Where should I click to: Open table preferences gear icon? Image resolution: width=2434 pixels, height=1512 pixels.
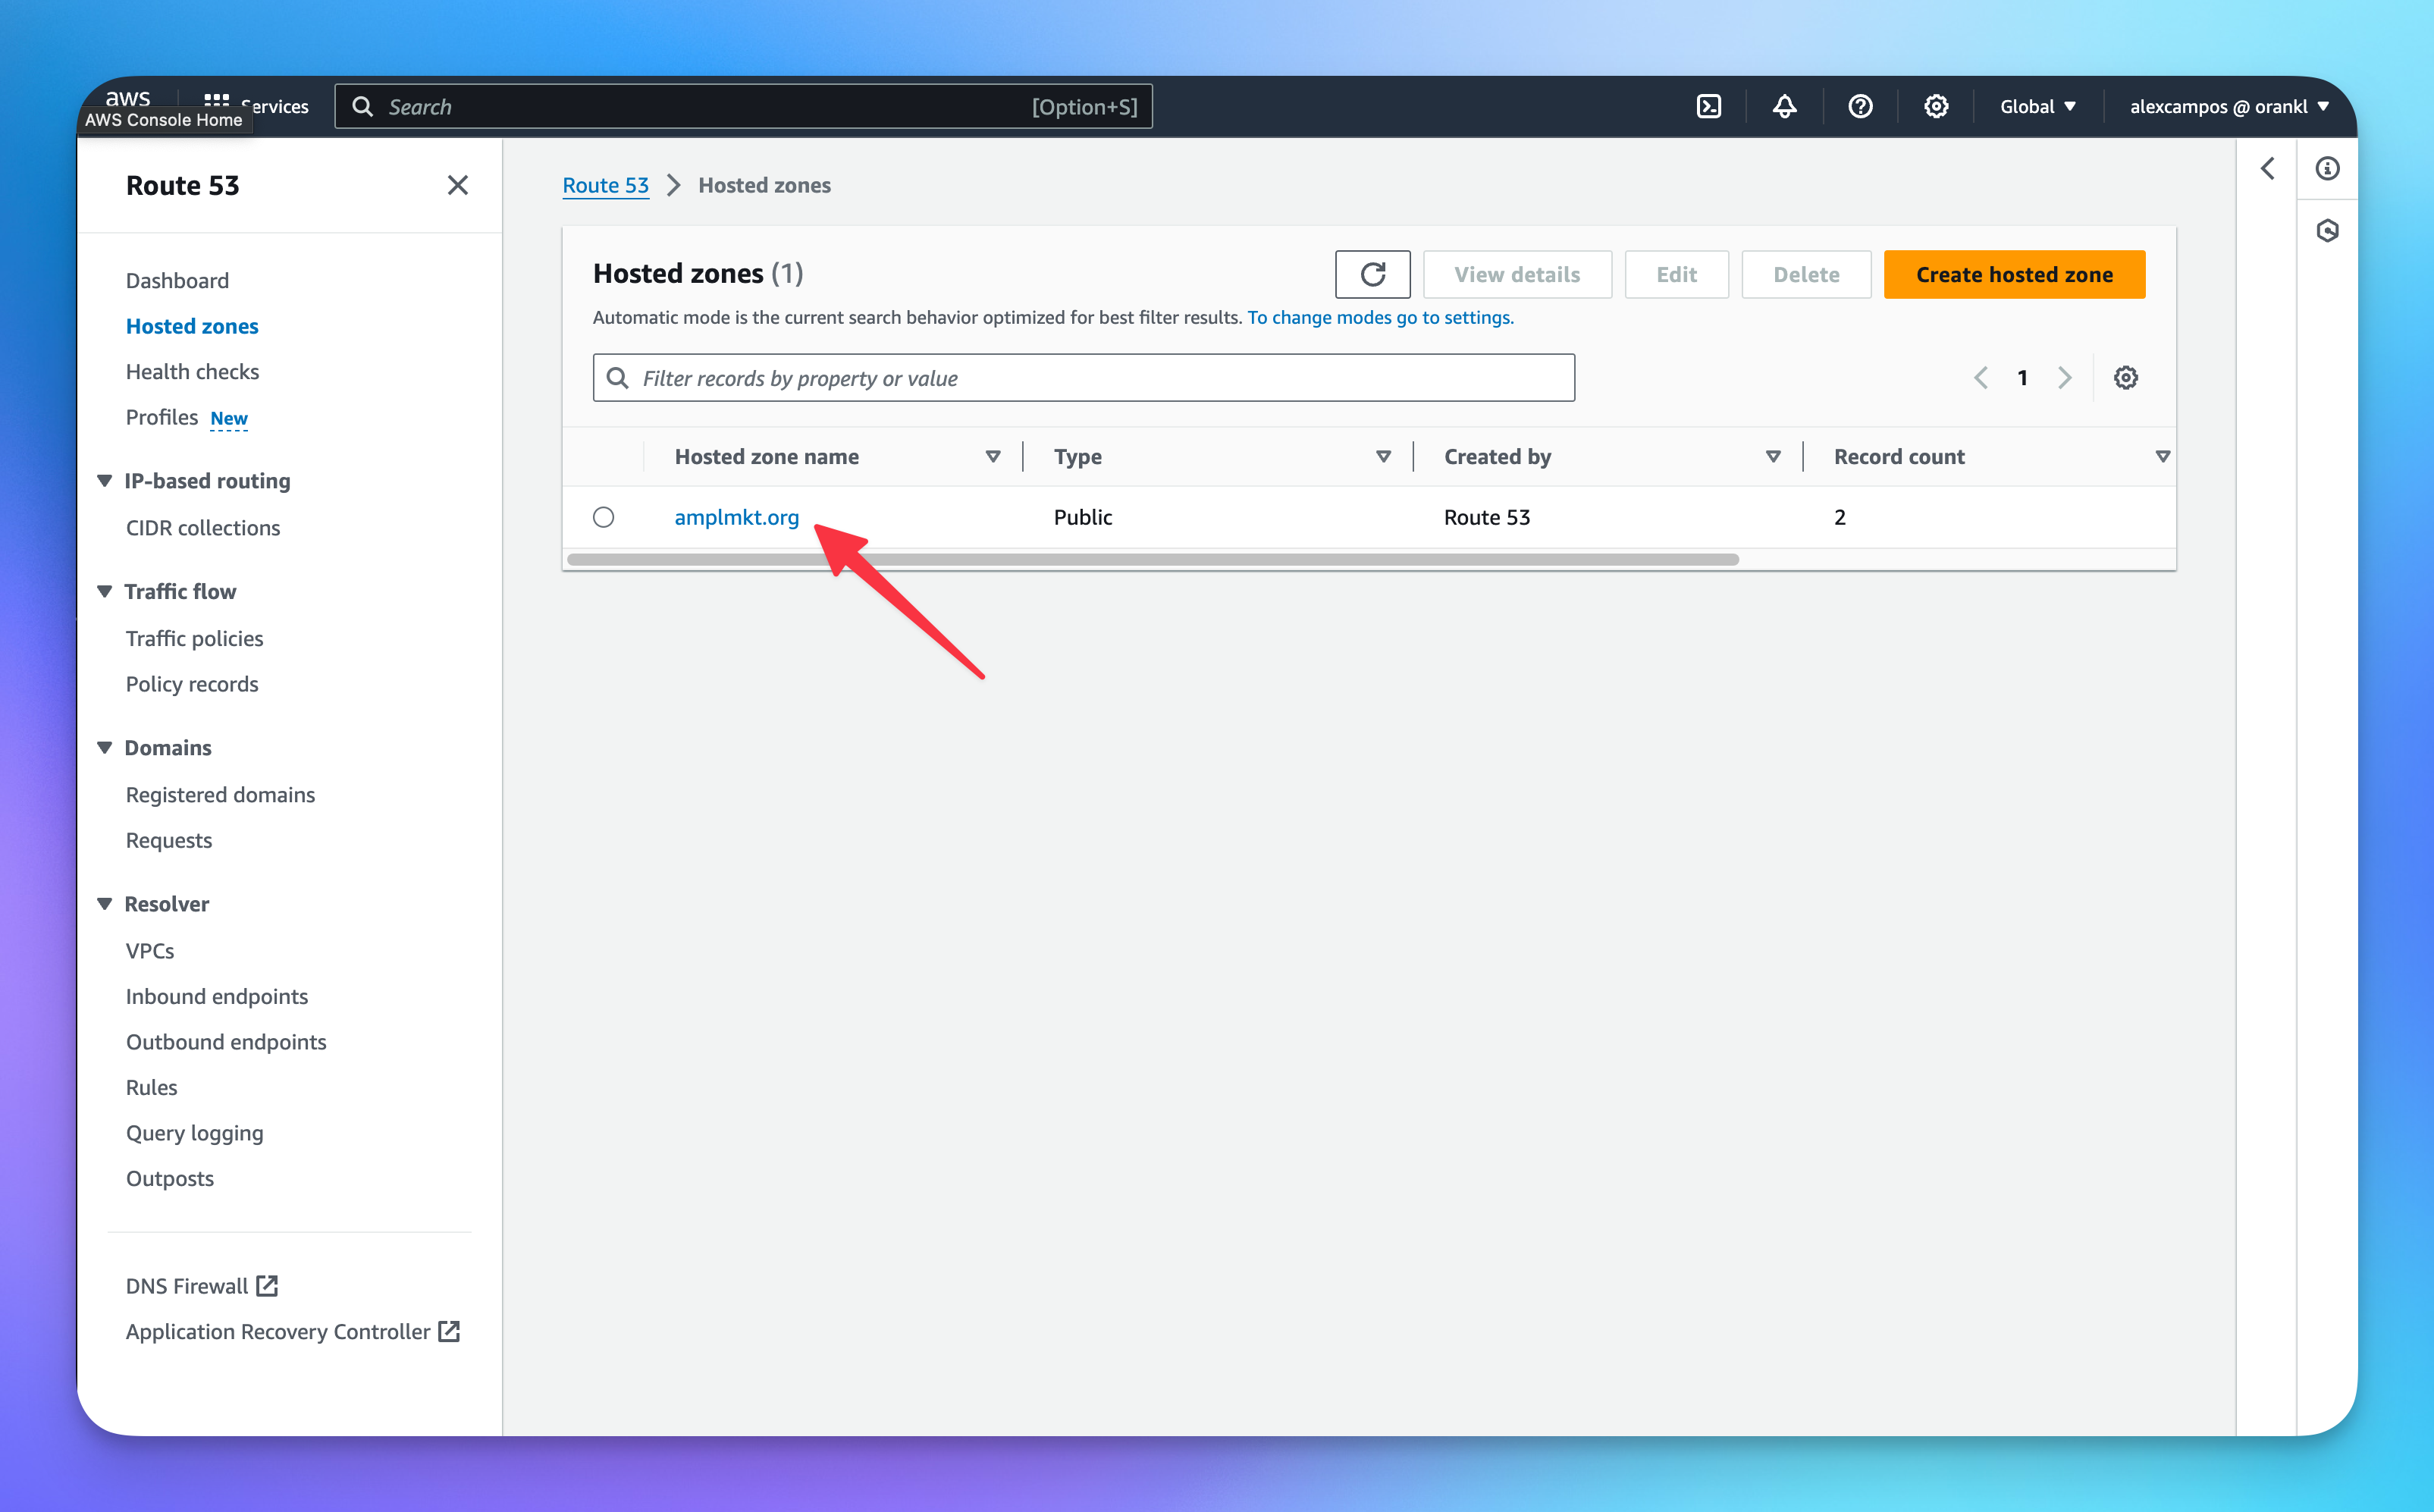(2125, 378)
